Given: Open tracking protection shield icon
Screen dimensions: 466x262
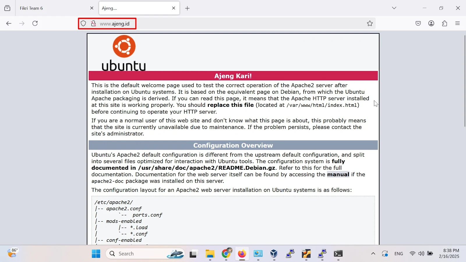Looking at the screenshot, I should 84,24.
